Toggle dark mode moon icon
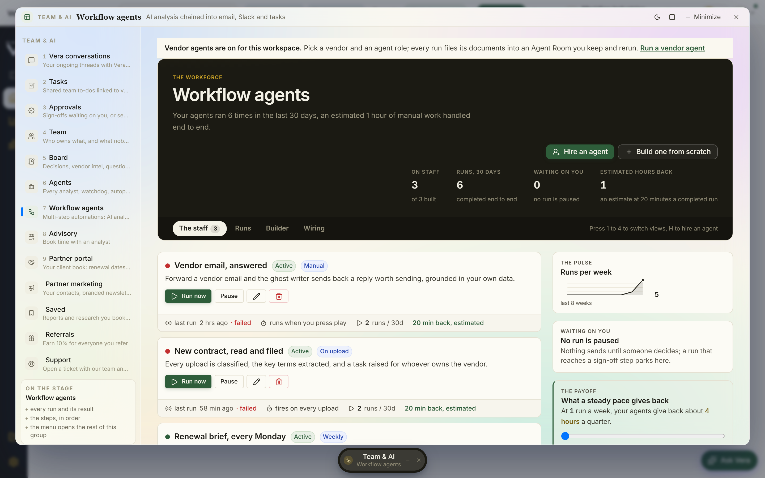This screenshot has width=765, height=478. [657, 17]
